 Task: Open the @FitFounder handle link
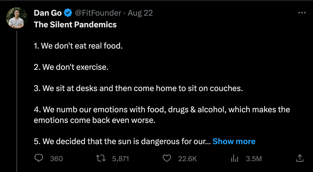98,13
